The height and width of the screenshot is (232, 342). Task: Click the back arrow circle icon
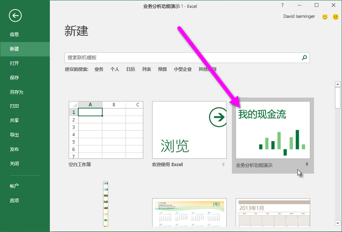15,16
